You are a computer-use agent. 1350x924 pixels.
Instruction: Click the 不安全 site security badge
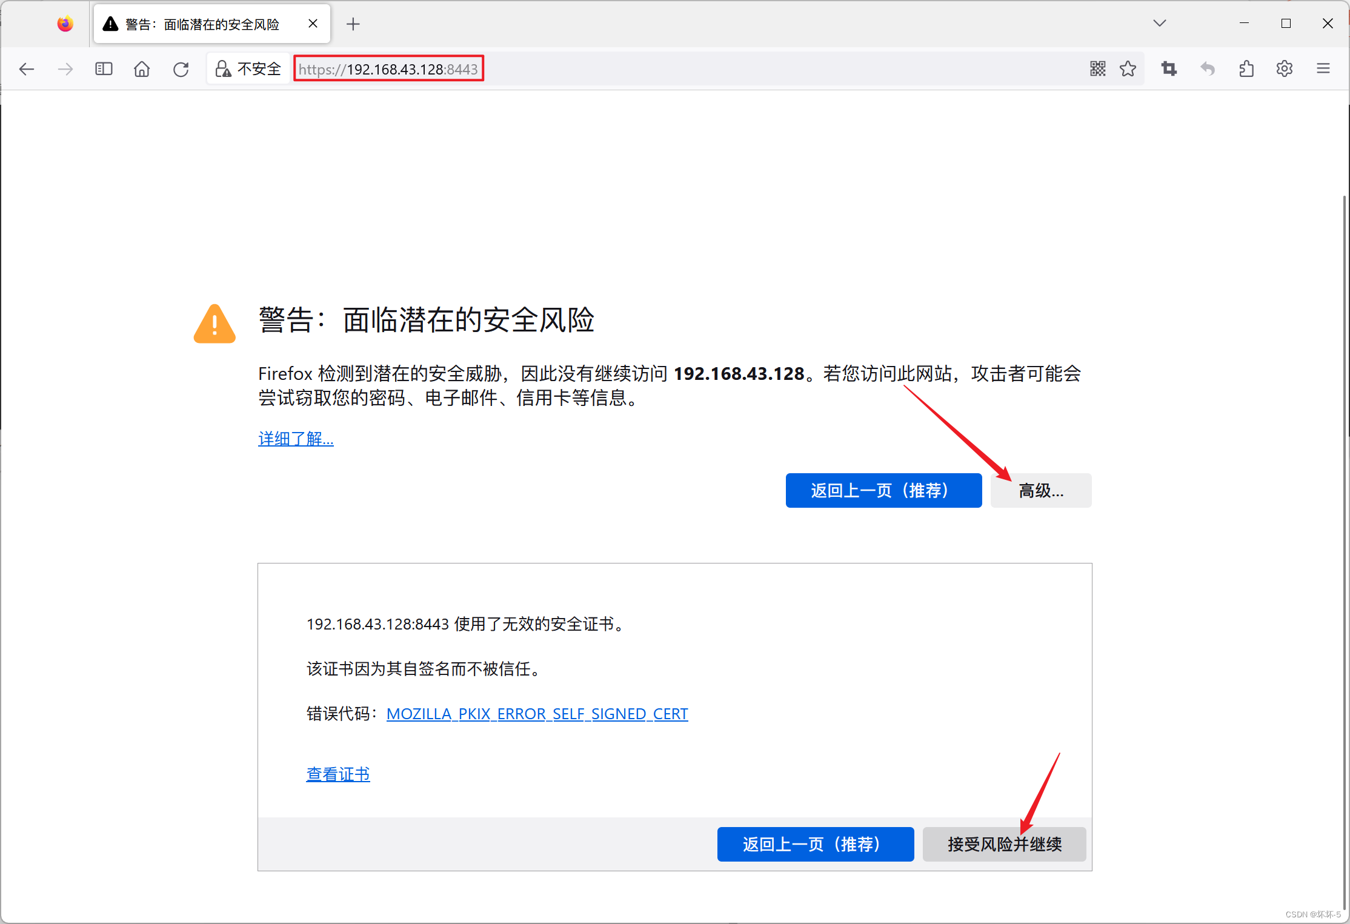248,68
